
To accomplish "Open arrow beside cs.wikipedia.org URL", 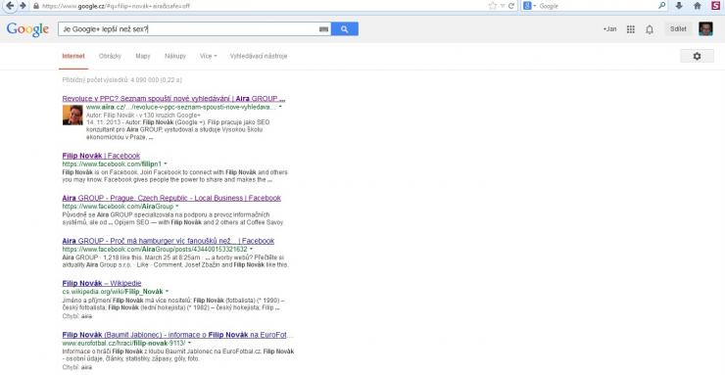I will 167,292.
